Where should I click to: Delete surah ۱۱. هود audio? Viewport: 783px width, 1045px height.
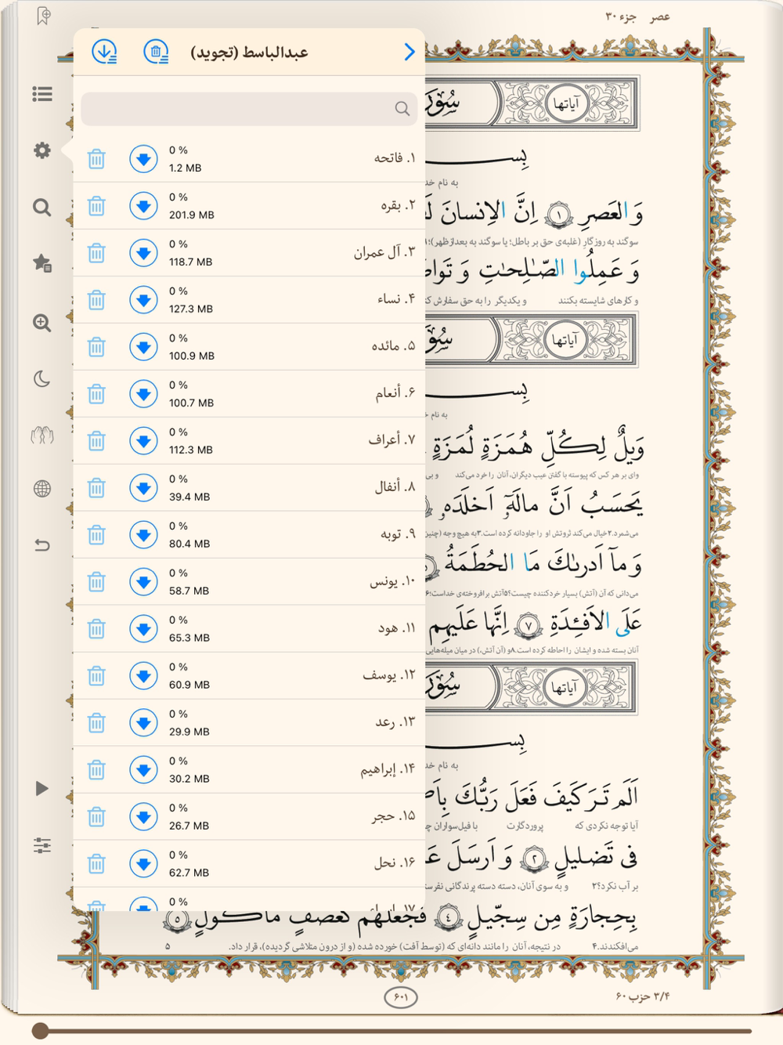coord(96,629)
